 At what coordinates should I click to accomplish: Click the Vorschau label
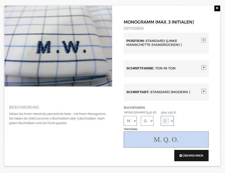click(x=130, y=129)
